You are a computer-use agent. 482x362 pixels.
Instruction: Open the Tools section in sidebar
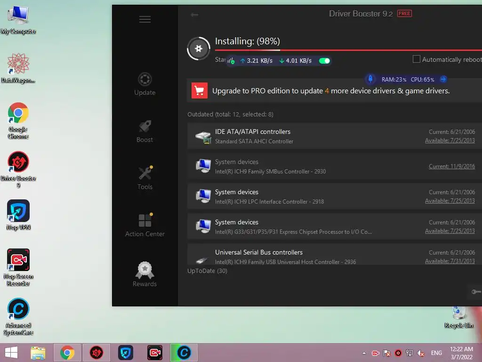point(145,178)
